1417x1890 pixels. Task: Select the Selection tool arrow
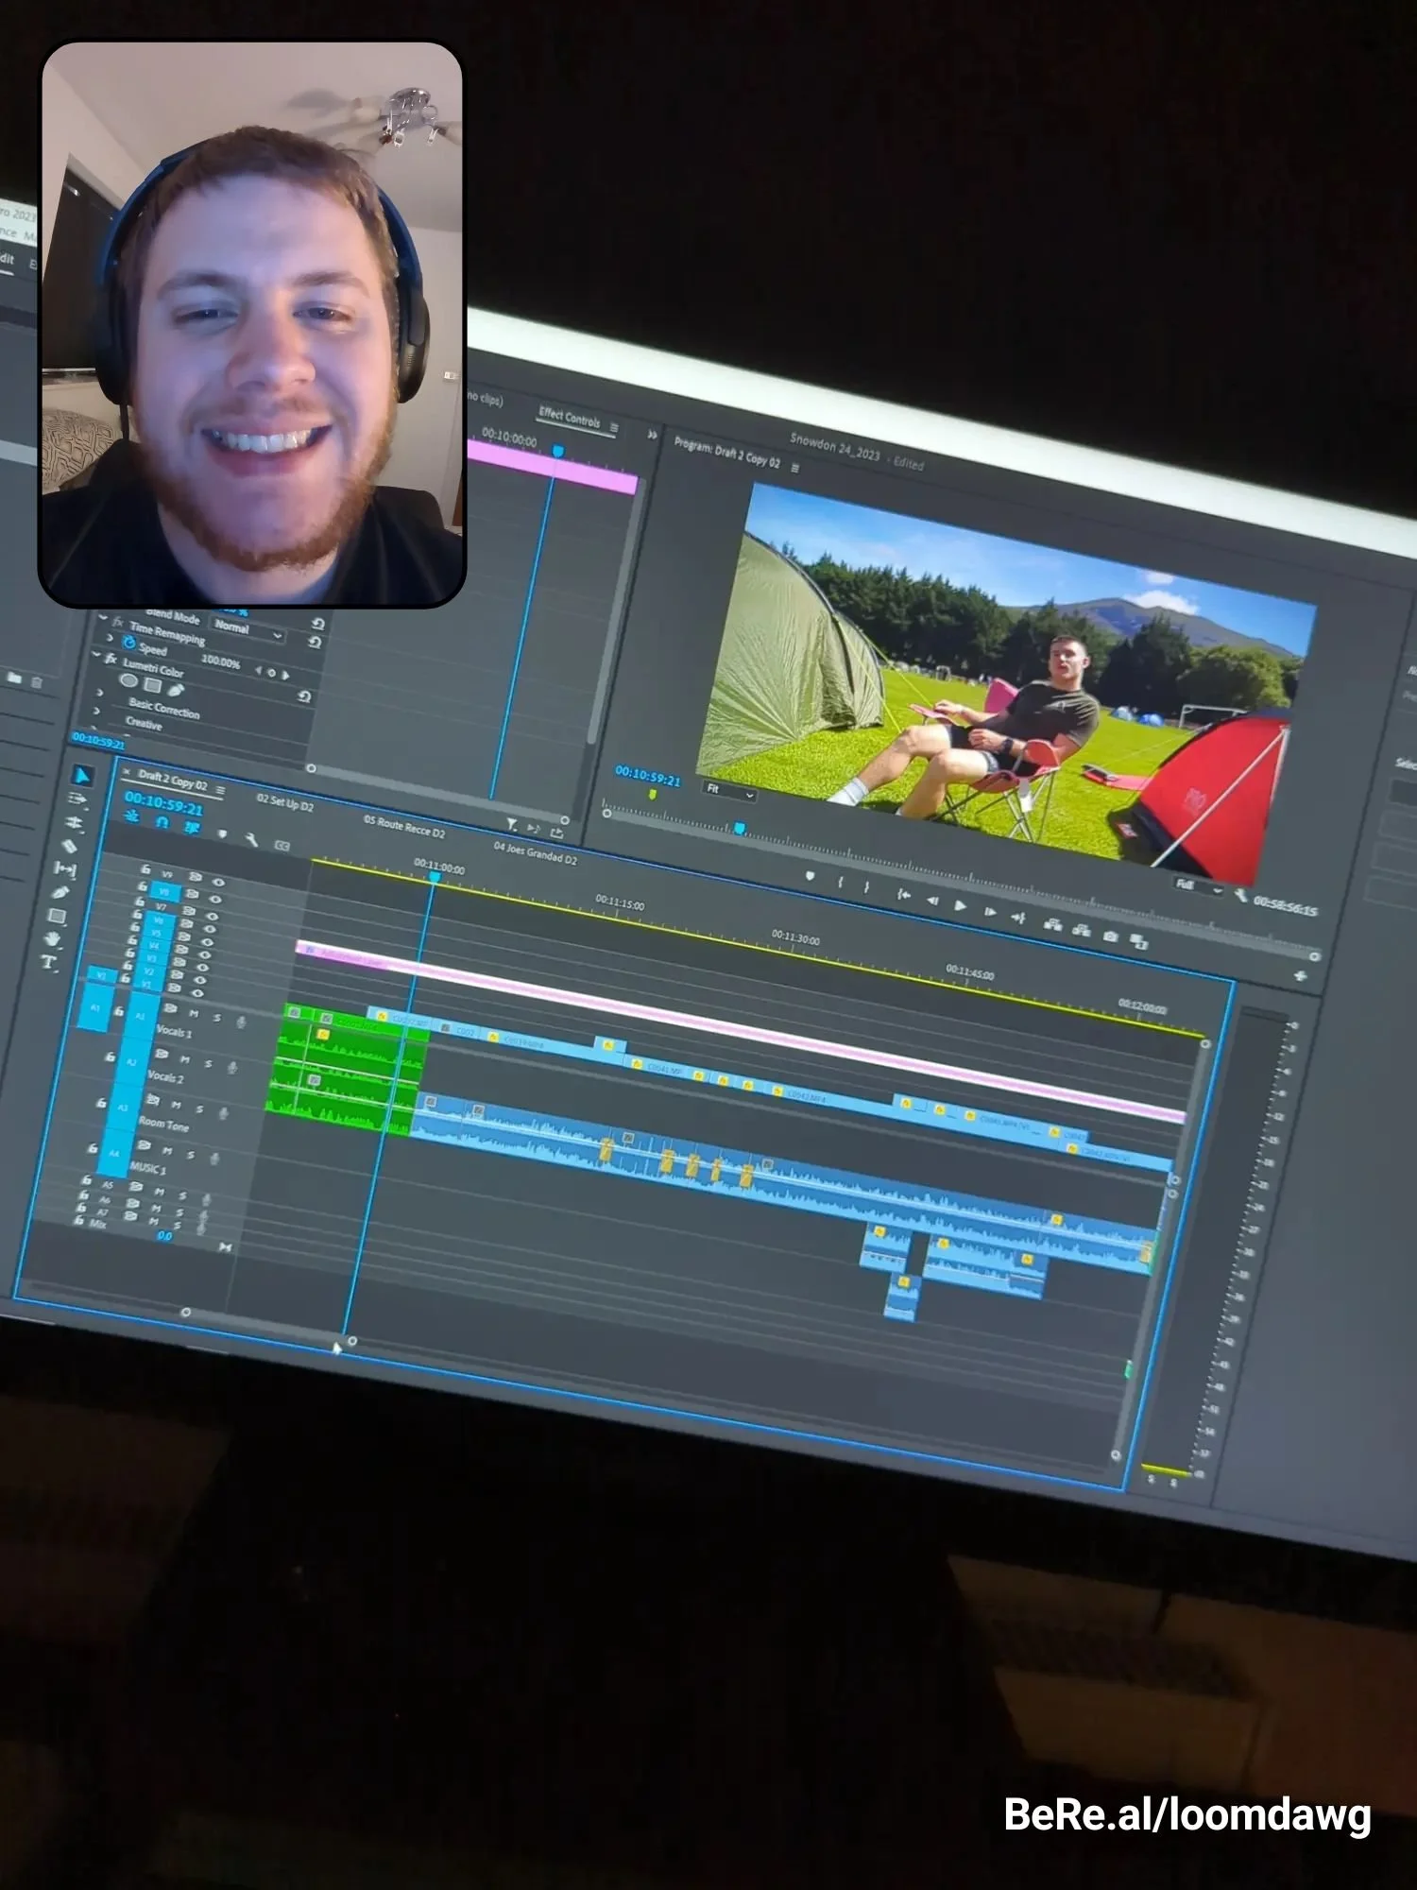[83, 775]
